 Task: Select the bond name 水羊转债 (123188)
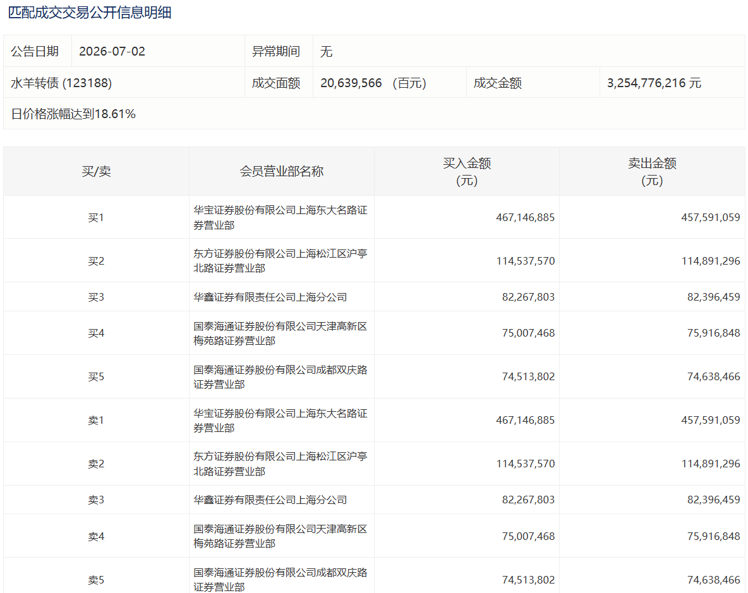pos(61,83)
